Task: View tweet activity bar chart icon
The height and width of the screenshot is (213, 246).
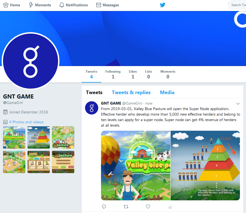Action: 170,207
